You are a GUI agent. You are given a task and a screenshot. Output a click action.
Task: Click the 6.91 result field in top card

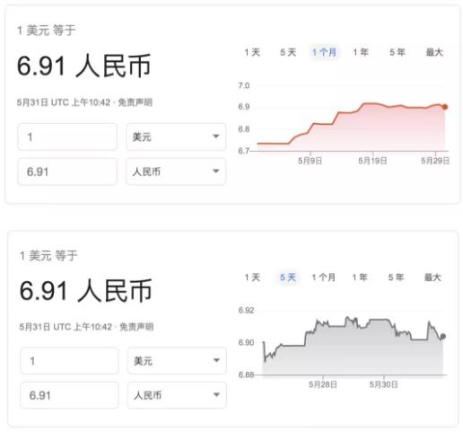pos(67,172)
